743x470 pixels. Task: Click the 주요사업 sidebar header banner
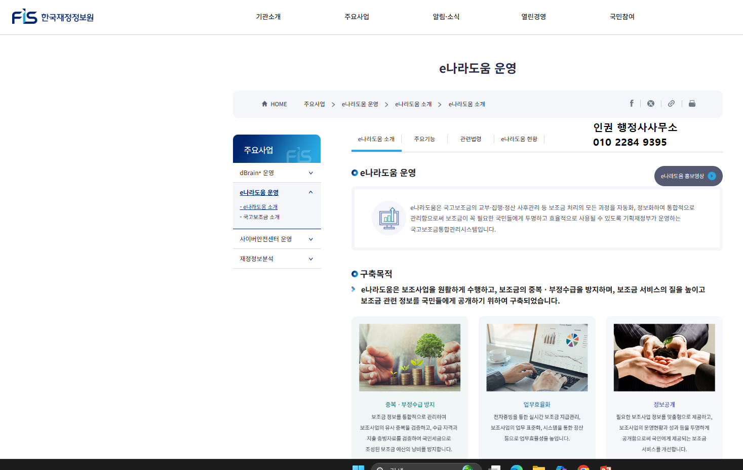277,149
